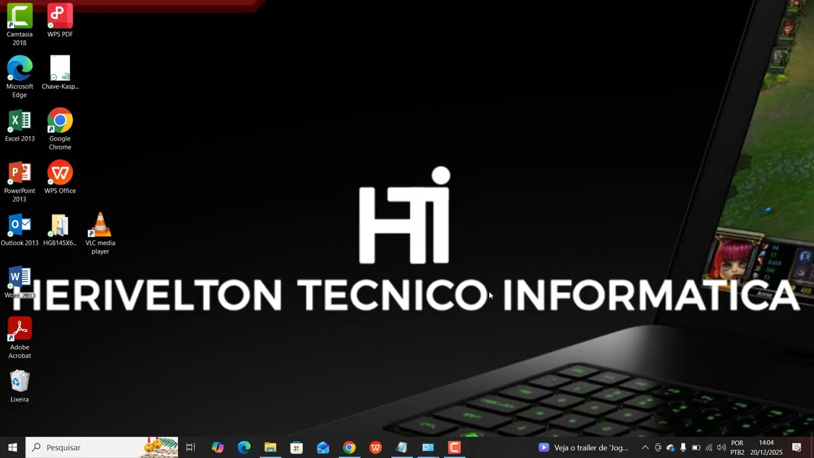Show hidden system tray icons
This screenshot has width=814, height=458.
click(645, 447)
